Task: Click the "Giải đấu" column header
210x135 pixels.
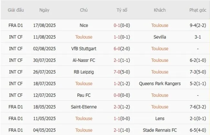Action: click(16, 10)
